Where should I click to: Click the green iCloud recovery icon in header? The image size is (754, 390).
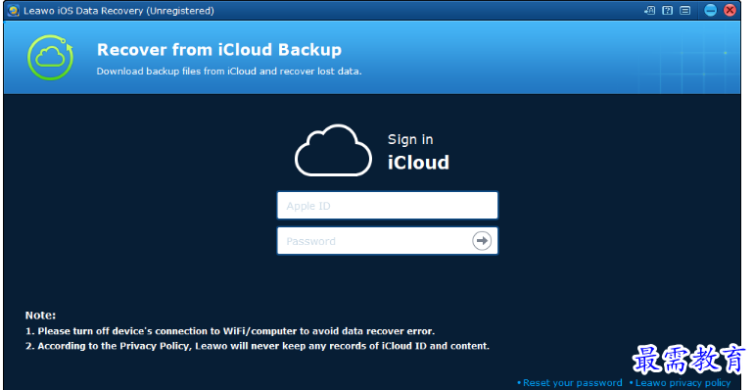[x=51, y=57]
